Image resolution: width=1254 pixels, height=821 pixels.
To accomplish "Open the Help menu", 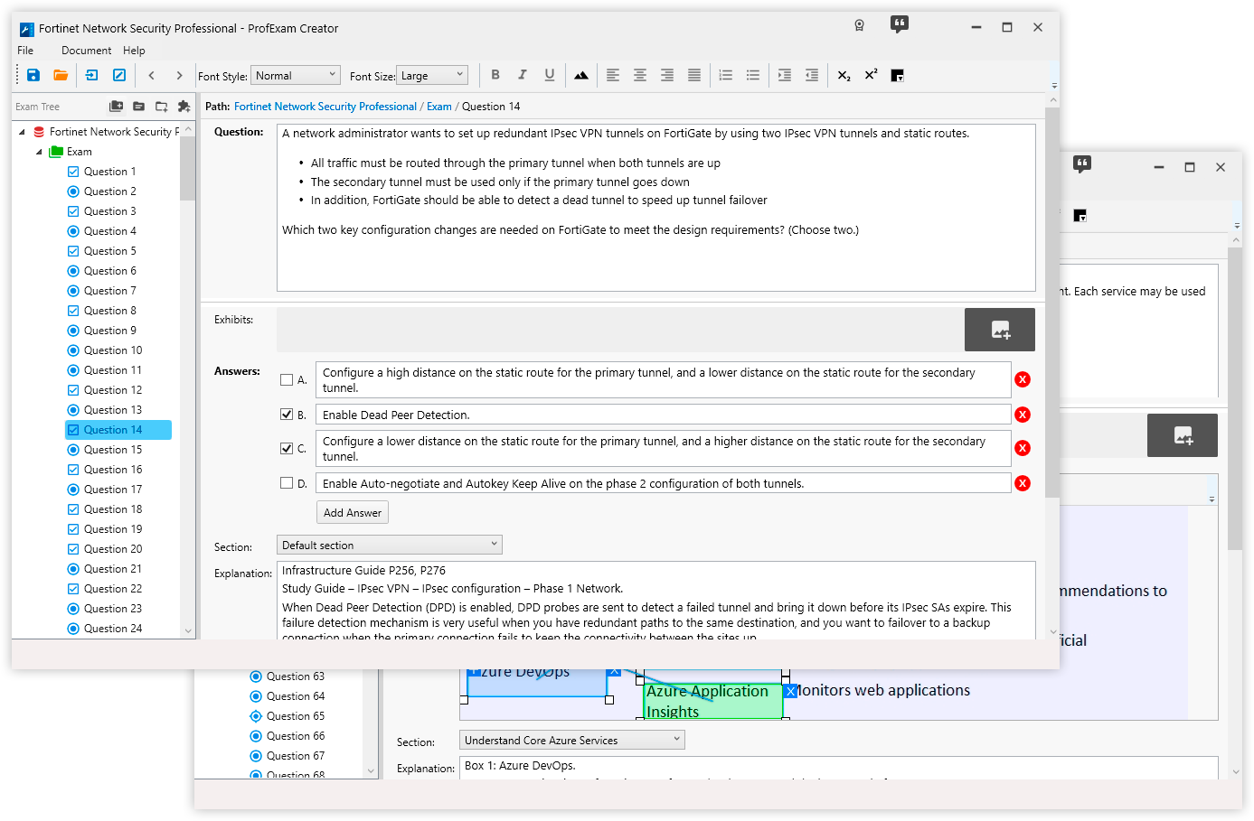I will coord(134,51).
